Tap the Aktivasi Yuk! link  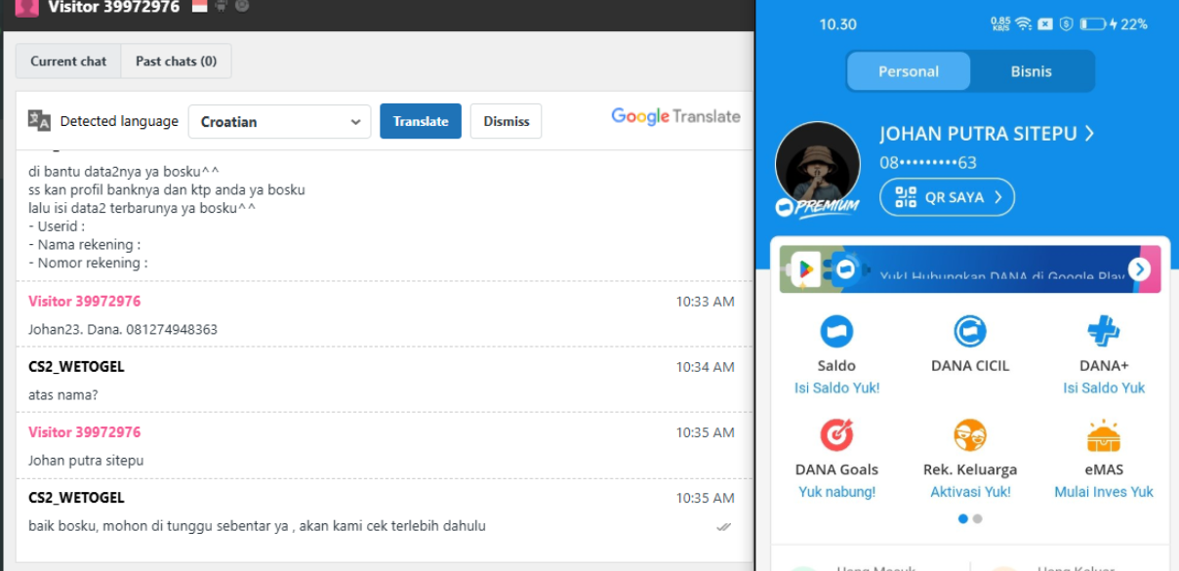pos(970,492)
